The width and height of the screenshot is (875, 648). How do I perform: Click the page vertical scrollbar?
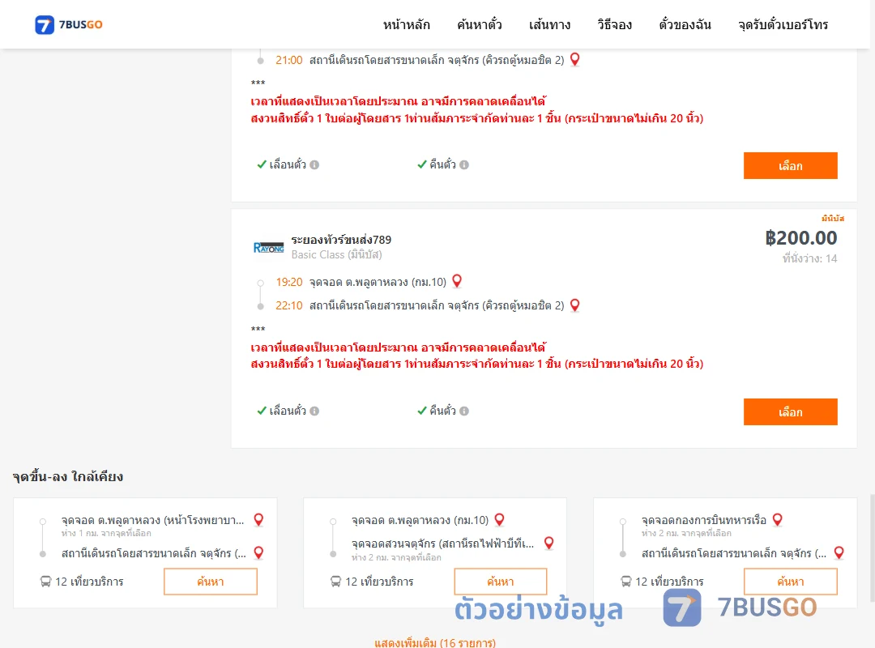click(x=873, y=548)
